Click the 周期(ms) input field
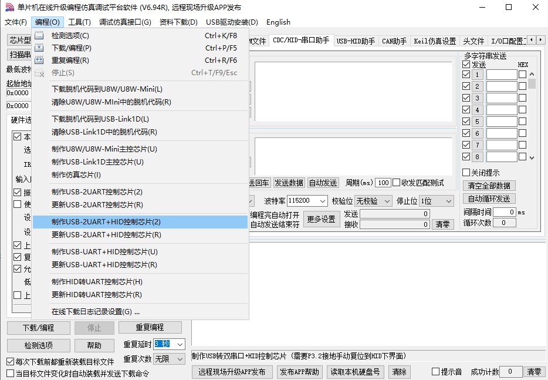The width and height of the screenshot is (548, 380). click(383, 183)
